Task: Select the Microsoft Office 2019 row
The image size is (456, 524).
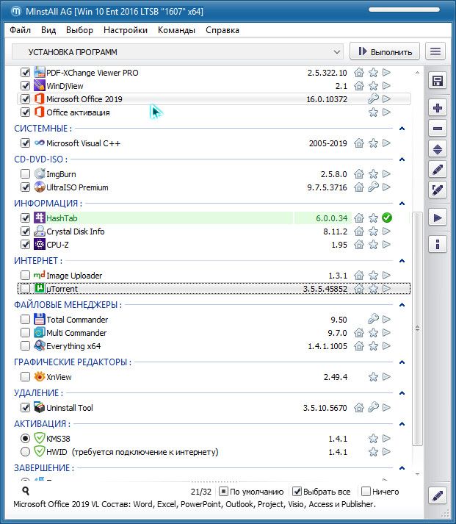Action: 214,99
